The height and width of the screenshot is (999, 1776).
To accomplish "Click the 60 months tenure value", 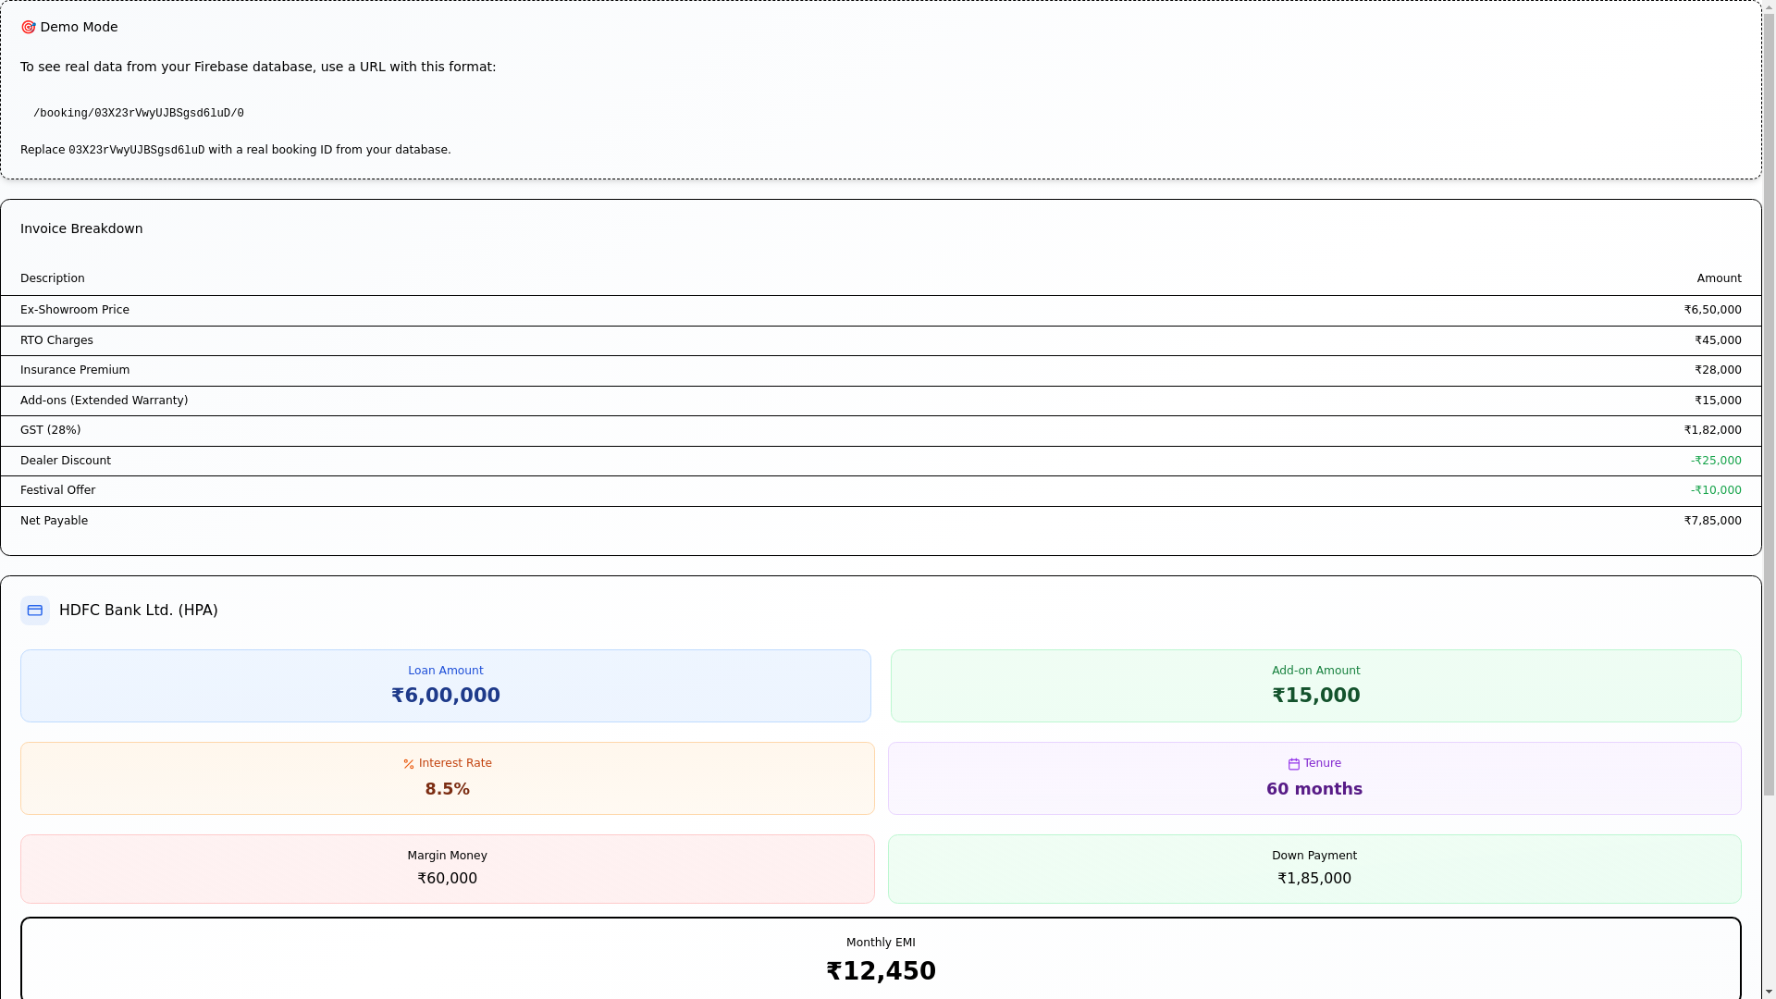I will pyautogui.click(x=1314, y=789).
